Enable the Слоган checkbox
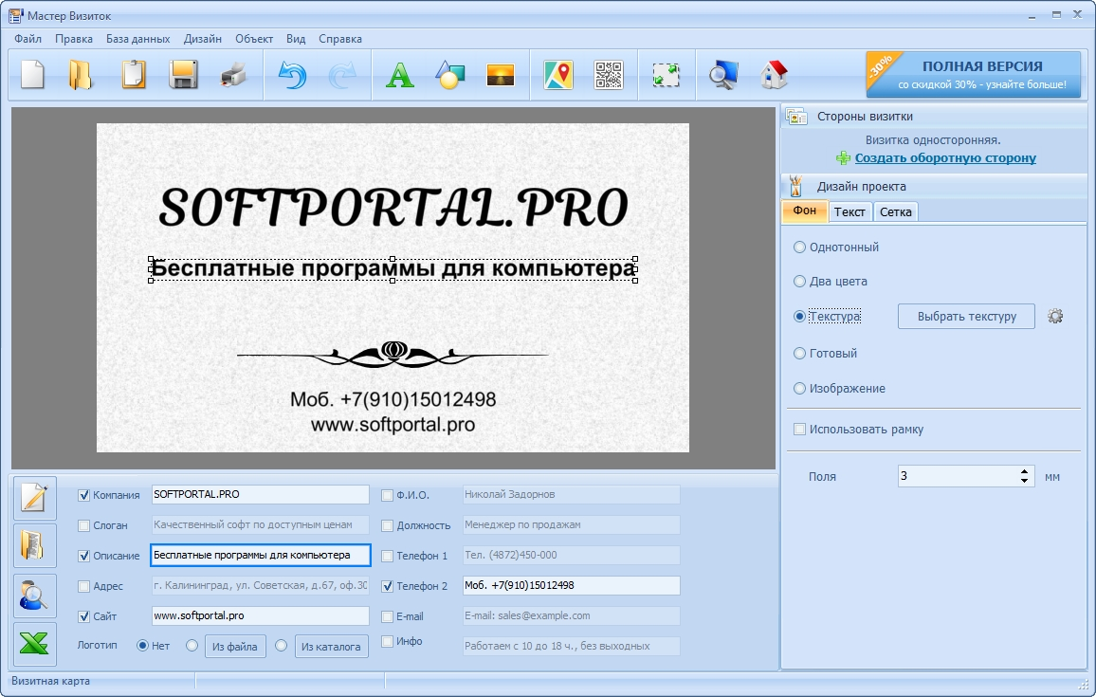This screenshot has height=697, width=1096. point(84,525)
